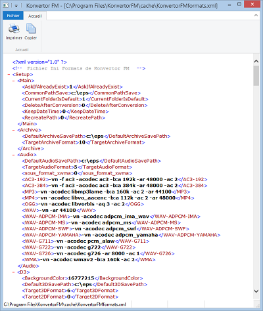
Task: Click the AskIfAlreadyExist line
Action: pyautogui.click(x=72, y=87)
